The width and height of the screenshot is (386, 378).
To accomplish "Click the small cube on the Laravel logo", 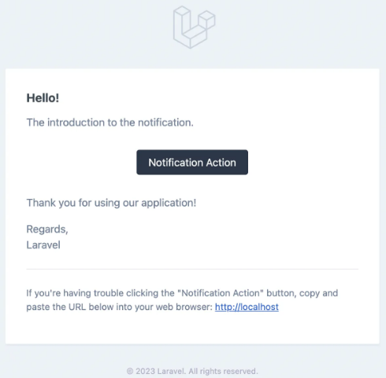I will 207,20.
